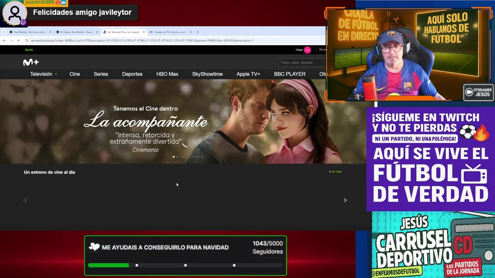Click the '1043/5000' followers count
Image resolution: width=495 pixels, height=278 pixels.
pyautogui.click(x=268, y=243)
